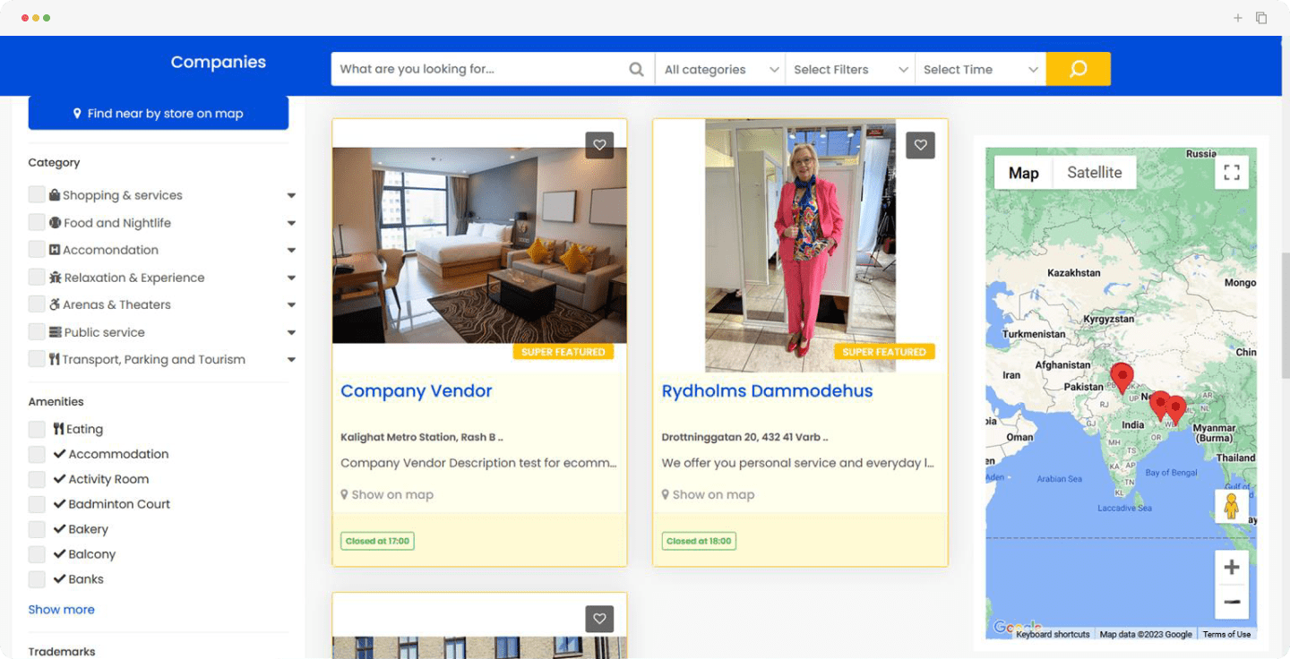The image size is (1290, 659).
Task: Expand Shopping & services subcategories arrow
Action: pyautogui.click(x=291, y=195)
